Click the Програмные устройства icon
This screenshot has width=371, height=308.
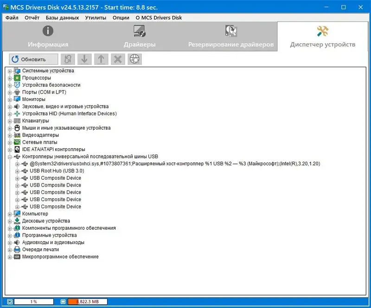pos(17,235)
